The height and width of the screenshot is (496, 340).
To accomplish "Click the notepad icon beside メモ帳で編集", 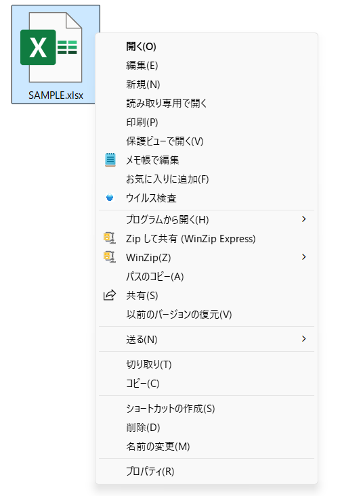I will (x=110, y=160).
